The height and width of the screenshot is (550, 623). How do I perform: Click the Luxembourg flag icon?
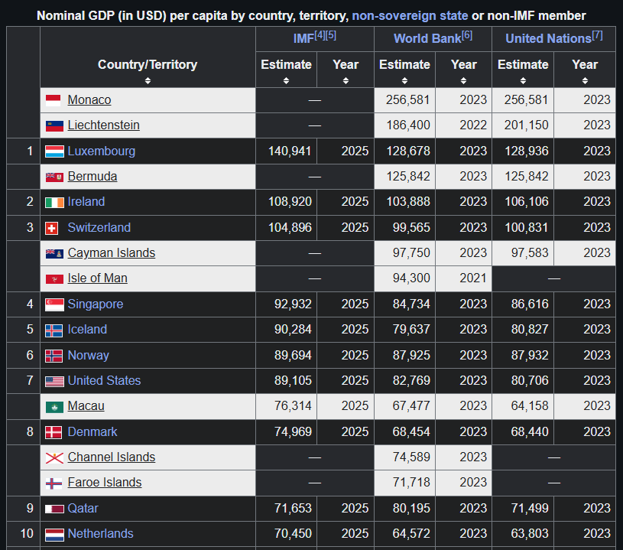[x=54, y=151]
